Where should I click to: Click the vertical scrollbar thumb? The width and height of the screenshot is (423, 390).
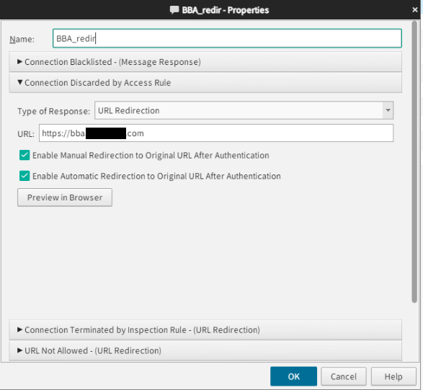pos(414,162)
